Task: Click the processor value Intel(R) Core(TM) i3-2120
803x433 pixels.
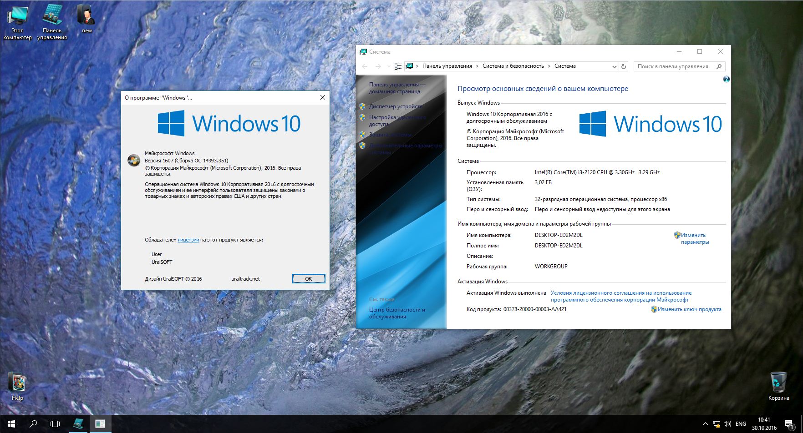Action: pos(597,172)
